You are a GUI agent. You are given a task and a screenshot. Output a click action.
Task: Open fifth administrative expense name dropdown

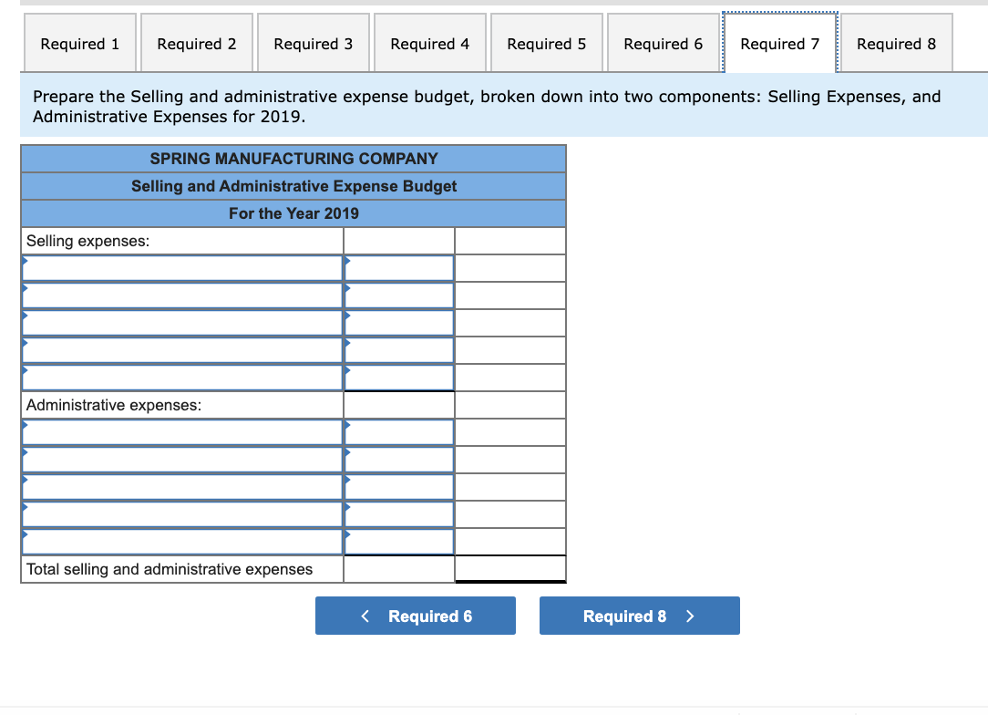182,542
